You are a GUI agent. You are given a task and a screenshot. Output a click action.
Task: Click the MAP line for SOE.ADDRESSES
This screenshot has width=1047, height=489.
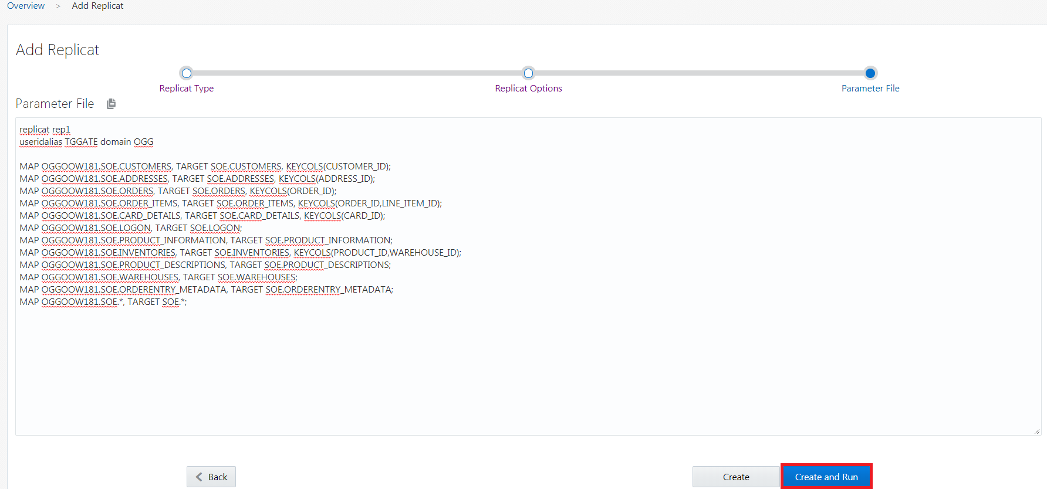197,179
